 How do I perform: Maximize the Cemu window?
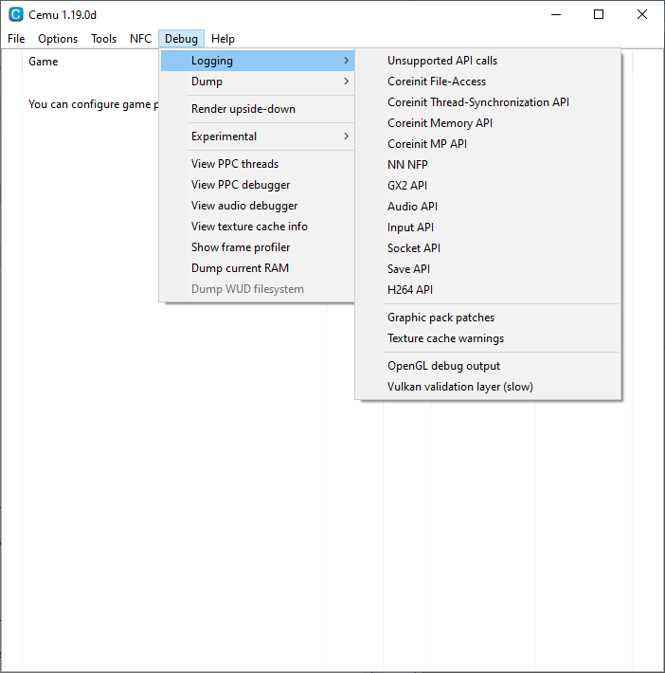pos(599,14)
